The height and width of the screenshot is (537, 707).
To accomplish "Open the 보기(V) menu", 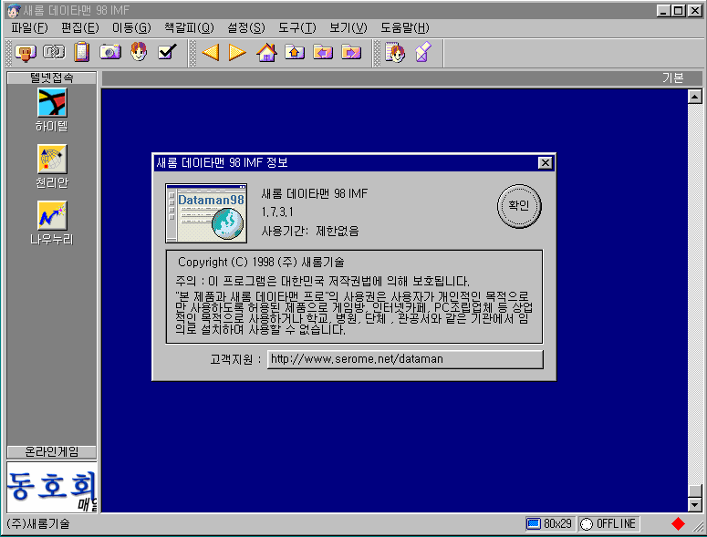I will pos(348,28).
